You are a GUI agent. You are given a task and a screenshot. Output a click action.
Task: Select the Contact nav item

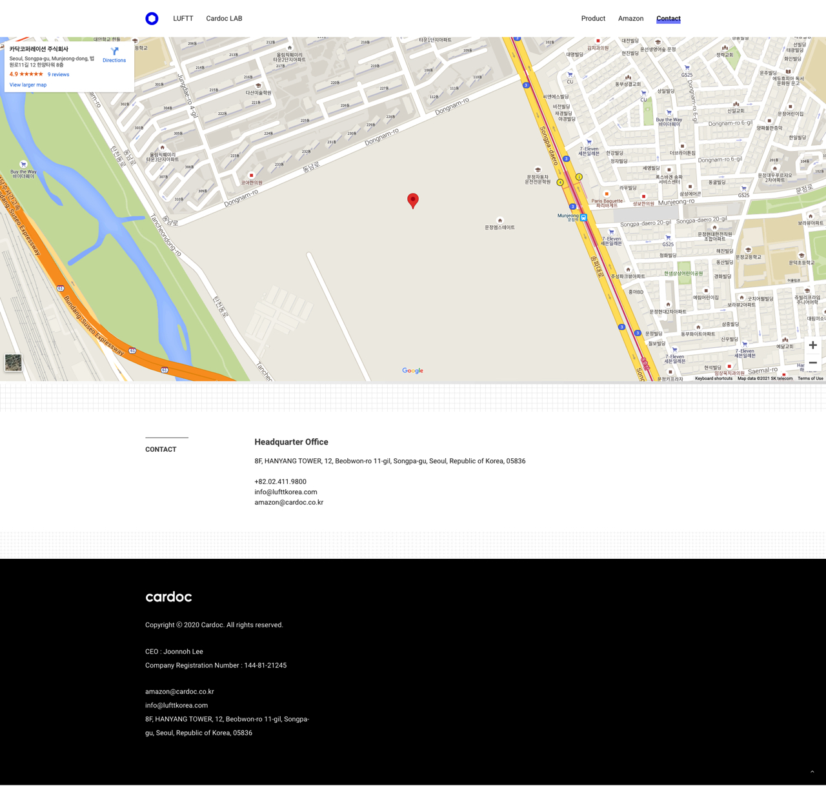(x=669, y=19)
